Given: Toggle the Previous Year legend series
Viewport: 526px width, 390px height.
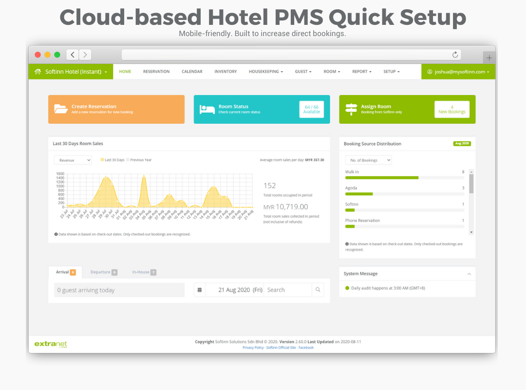Looking at the screenshot, I should coord(139,160).
